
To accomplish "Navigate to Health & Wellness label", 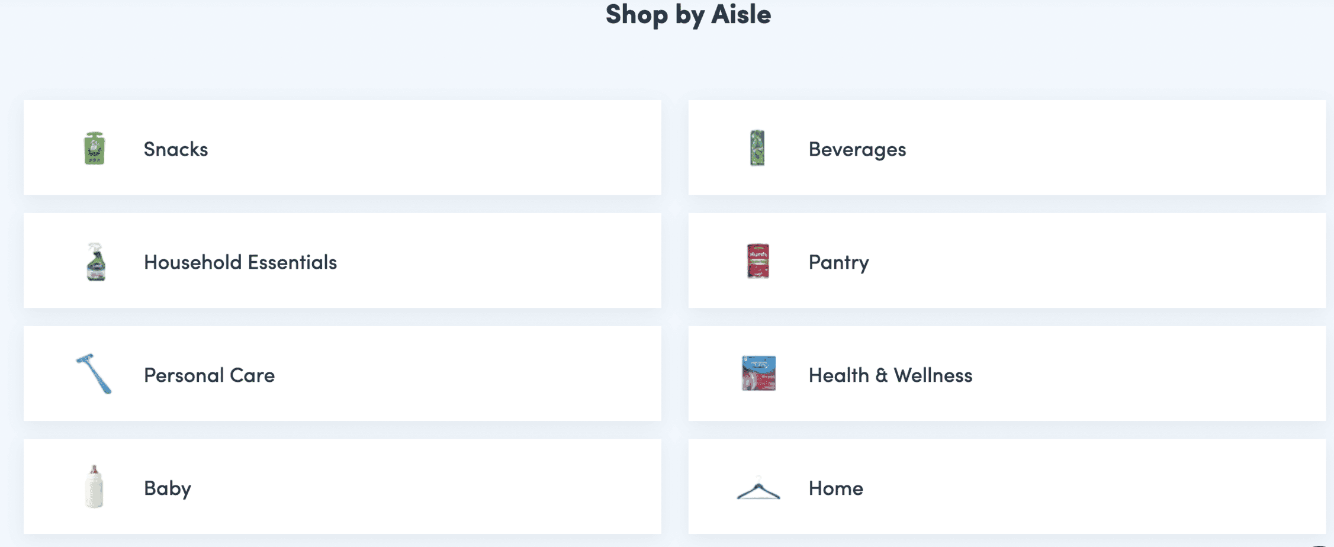I will (x=890, y=375).
